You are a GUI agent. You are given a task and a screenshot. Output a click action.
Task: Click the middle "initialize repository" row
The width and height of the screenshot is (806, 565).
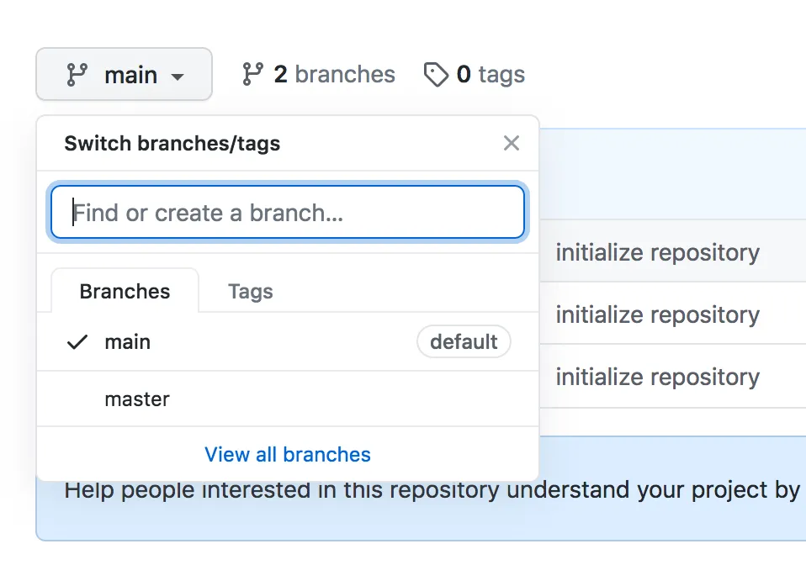tap(657, 314)
